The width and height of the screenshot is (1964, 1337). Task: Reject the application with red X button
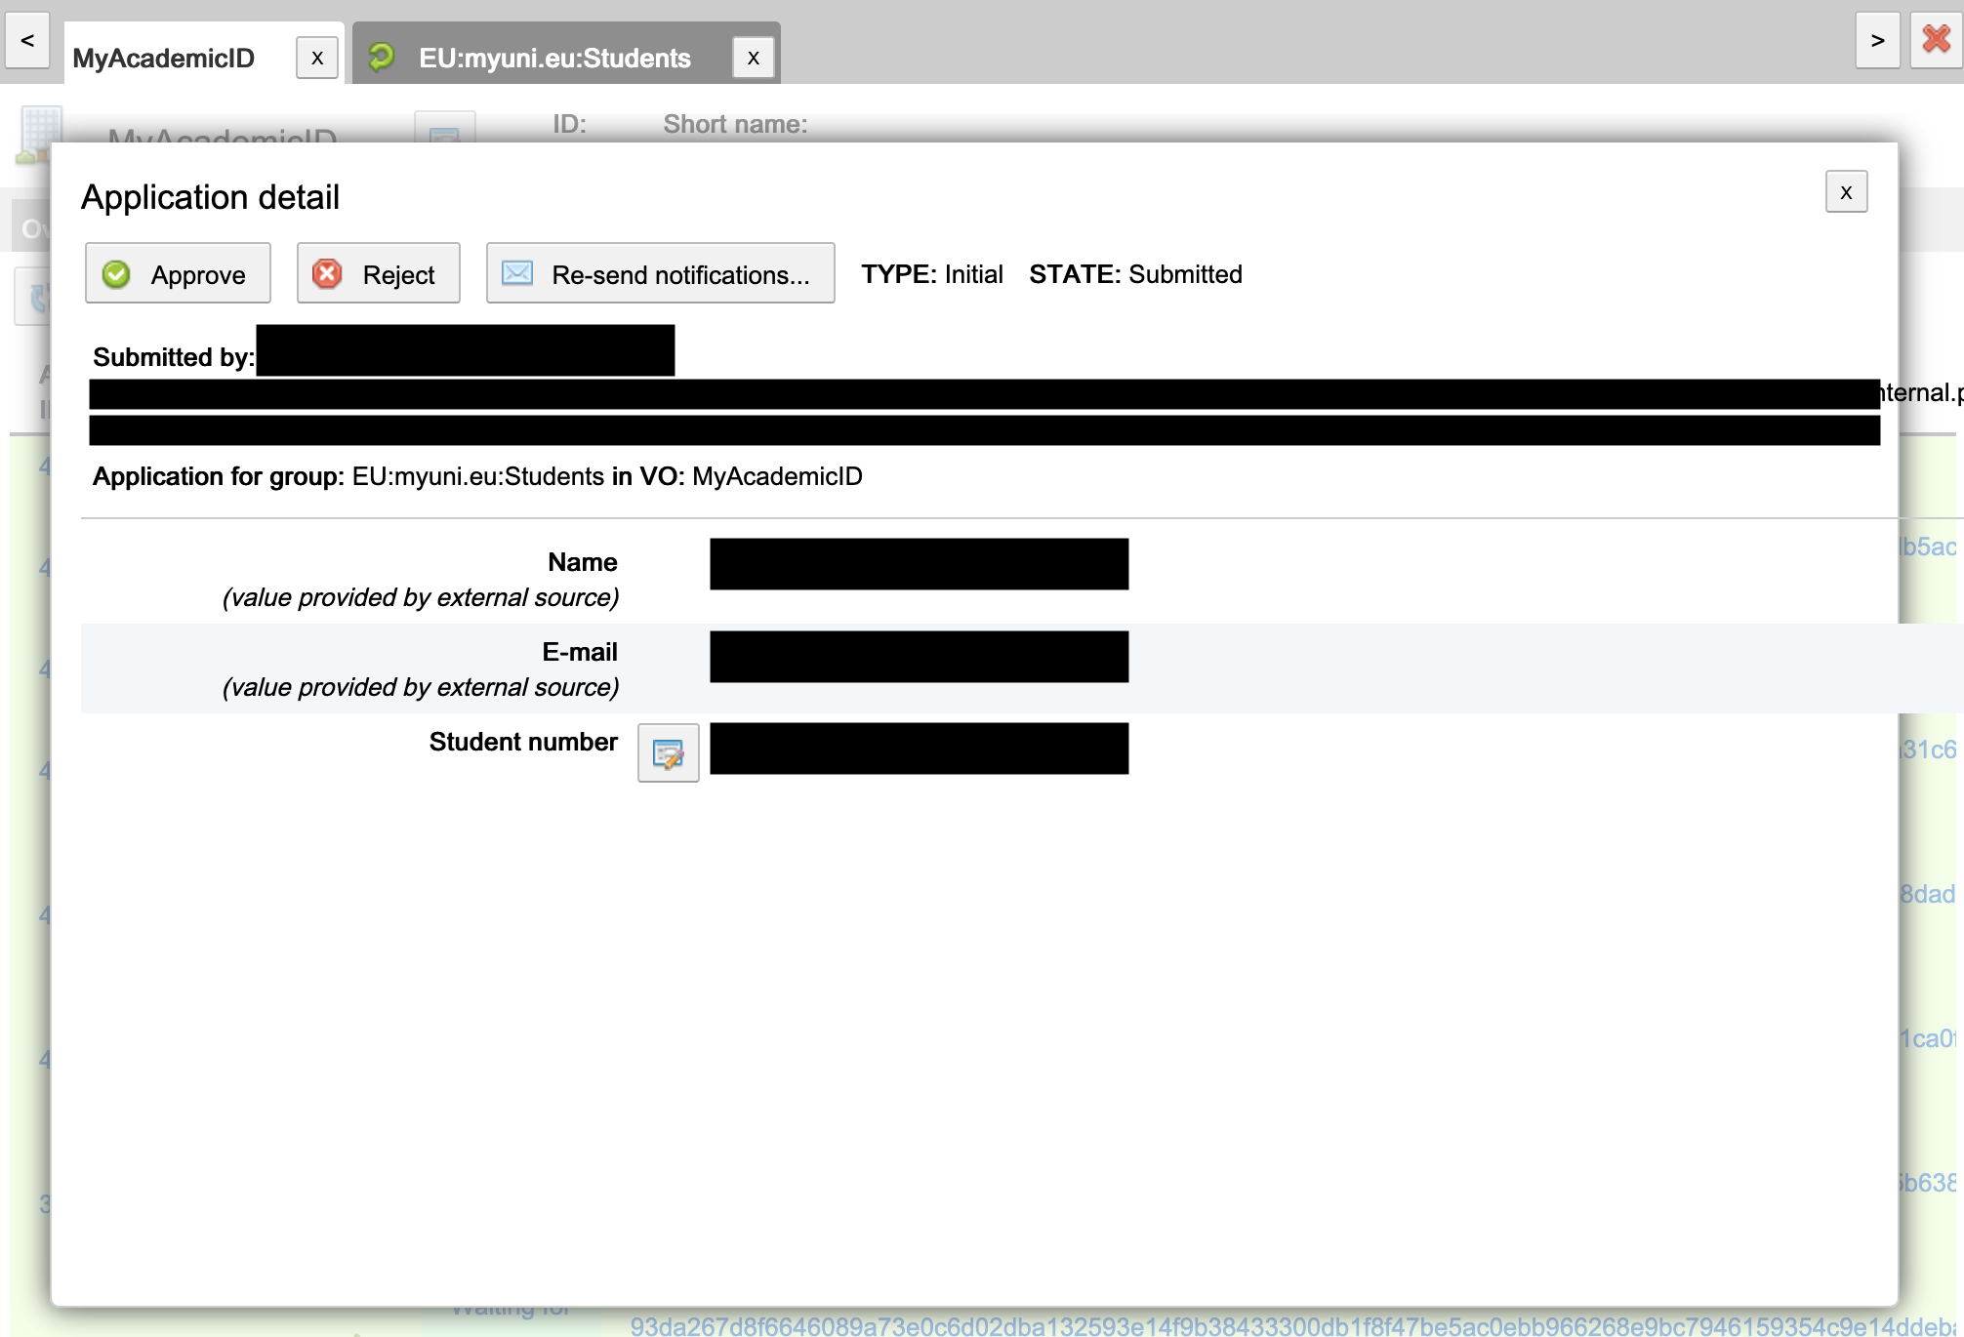378,274
